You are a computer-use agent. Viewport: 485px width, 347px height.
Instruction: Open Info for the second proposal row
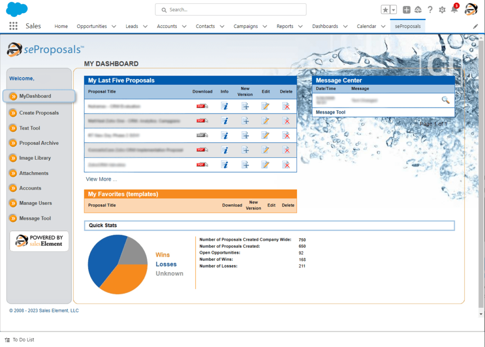pos(225,121)
